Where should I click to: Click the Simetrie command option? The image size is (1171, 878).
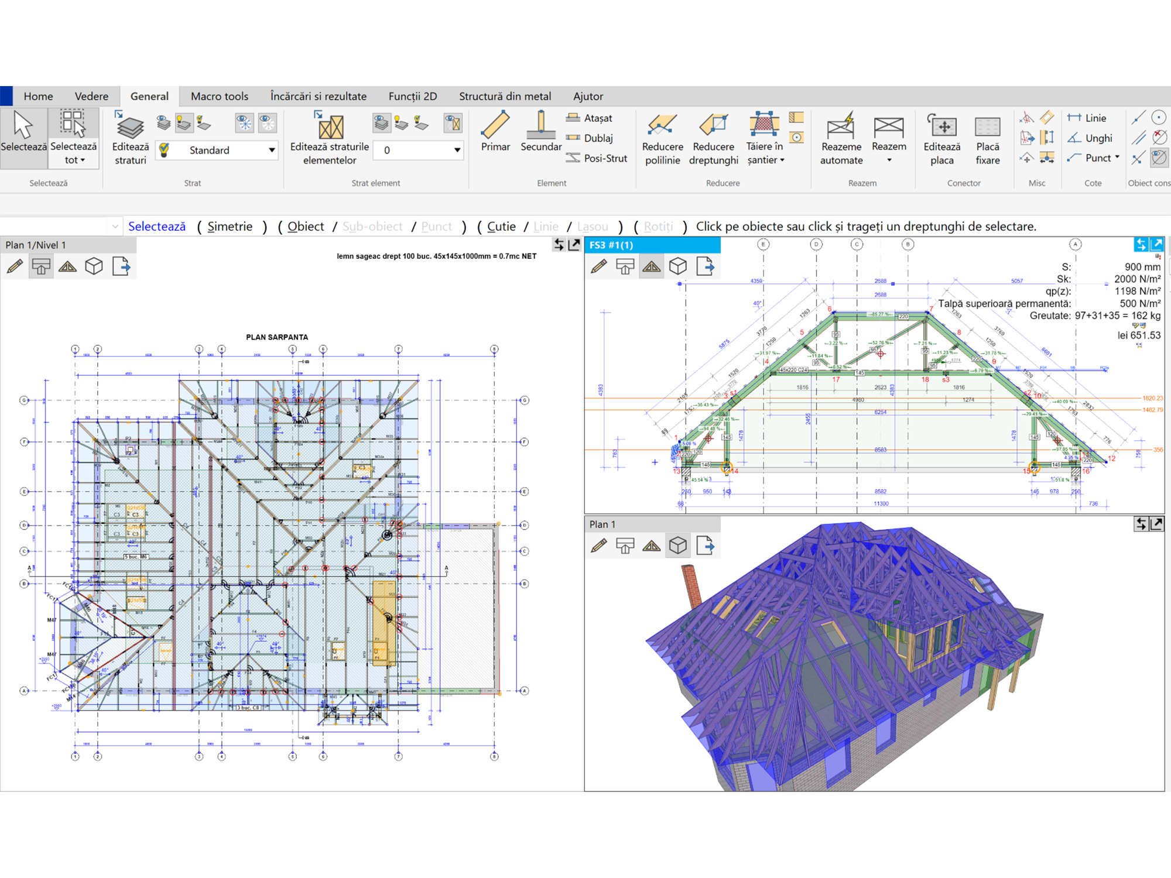point(230,227)
